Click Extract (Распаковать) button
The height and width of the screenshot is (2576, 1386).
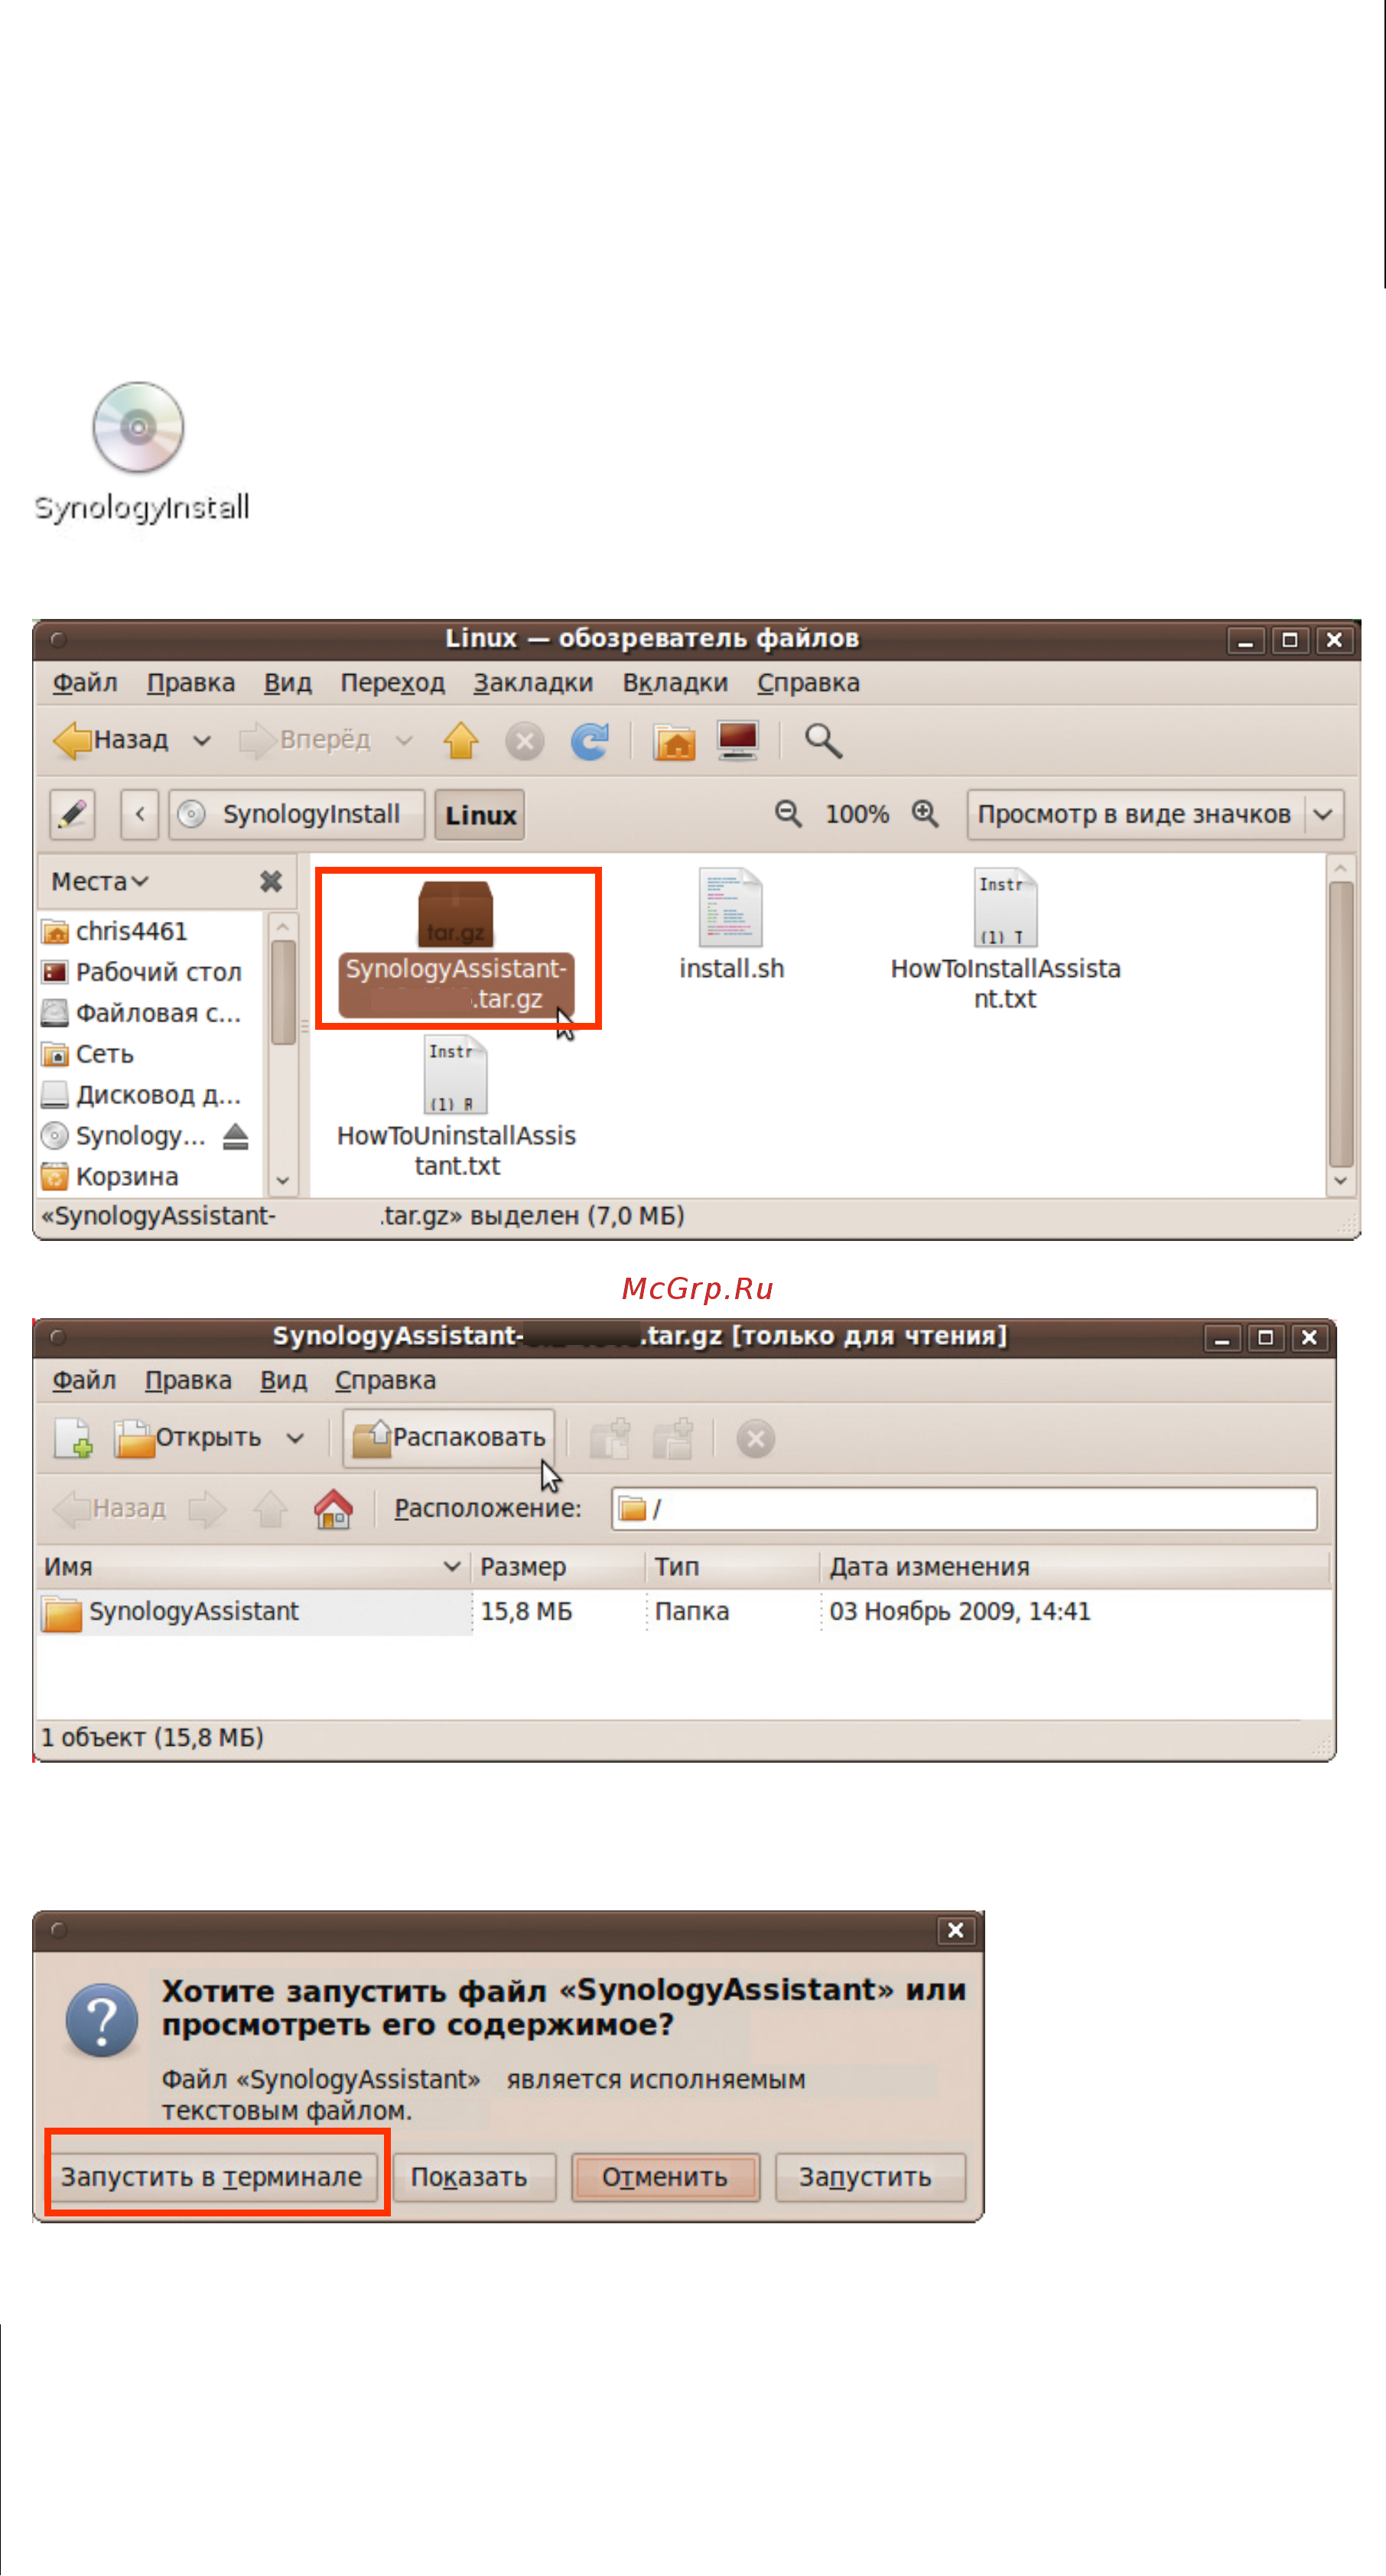click(x=449, y=1438)
